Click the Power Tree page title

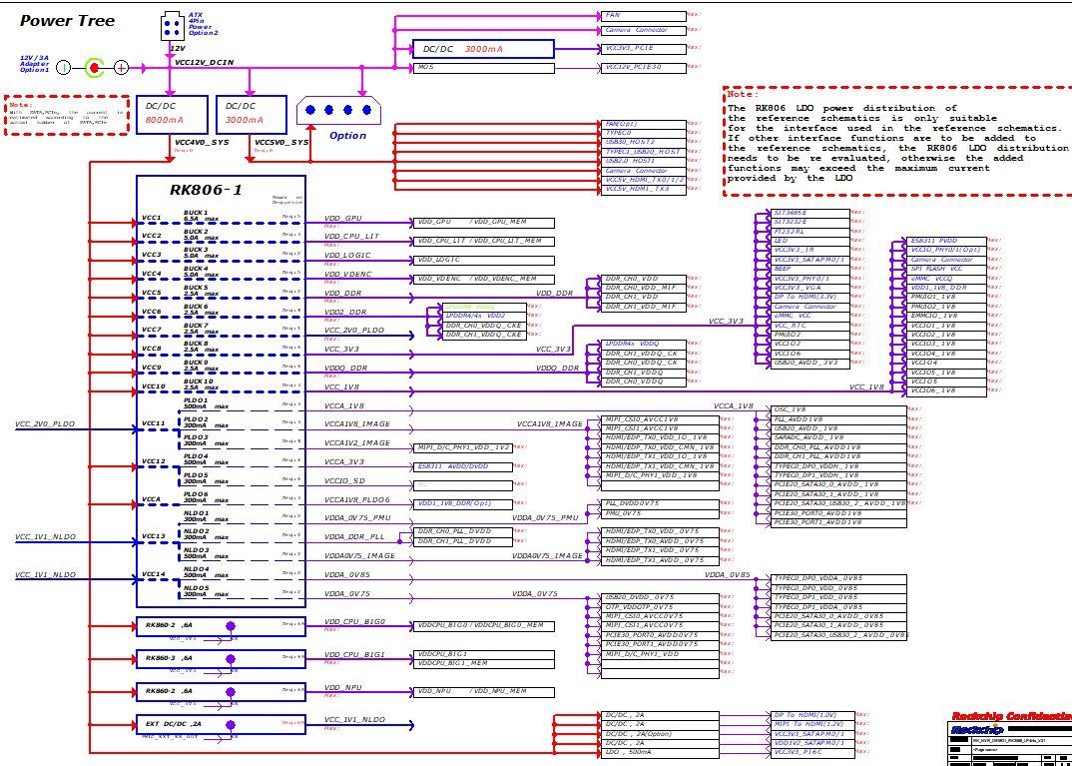[68, 20]
